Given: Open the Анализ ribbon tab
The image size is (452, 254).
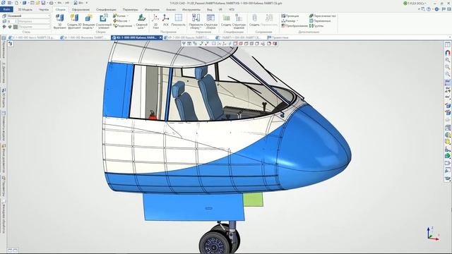Looking at the screenshot, I should [x=171, y=9].
